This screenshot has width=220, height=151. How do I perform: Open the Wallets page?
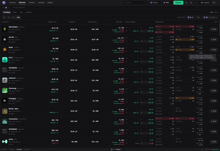[50, 3]
